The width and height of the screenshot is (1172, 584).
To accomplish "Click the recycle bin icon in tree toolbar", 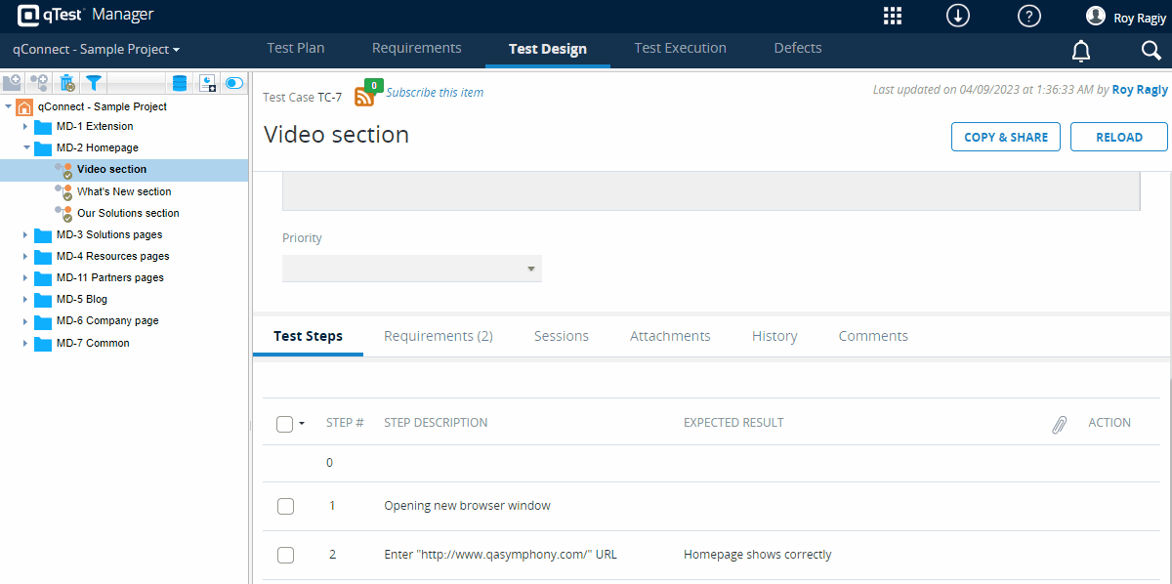I will pos(66,83).
